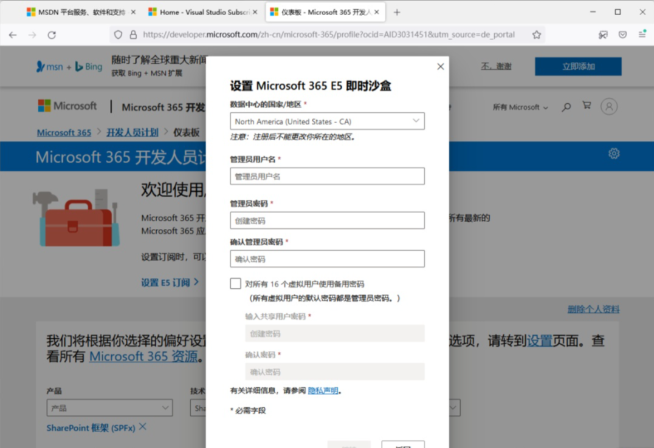This screenshot has height=448, width=654.
Task: Click the 设置 E5 订阅 link
Action: pyautogui.click(x=170, y=282)
